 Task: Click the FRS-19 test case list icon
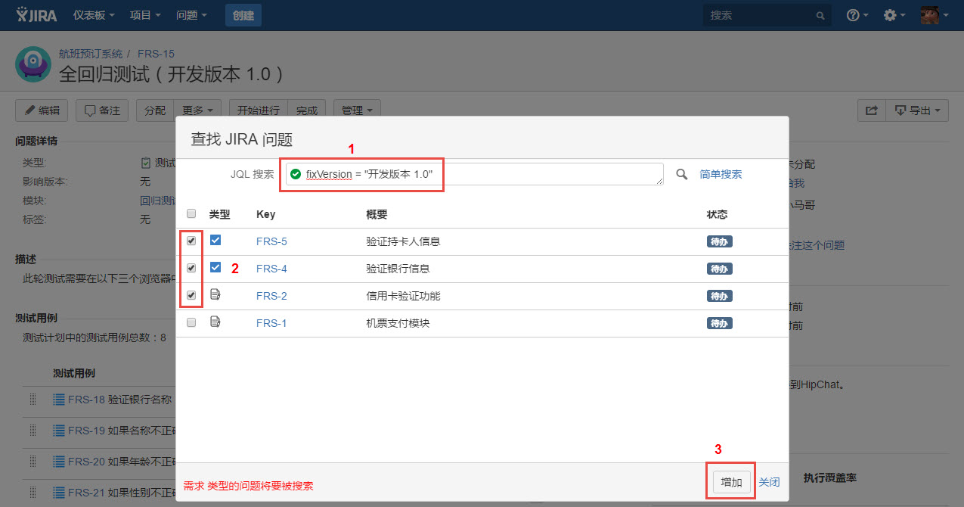coord(59,431)
